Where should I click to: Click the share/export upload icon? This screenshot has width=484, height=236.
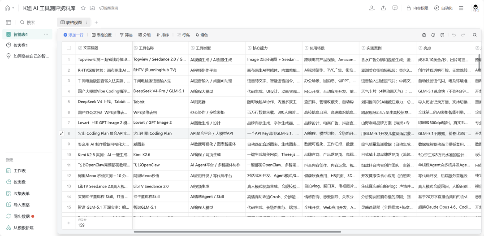click(383, 8)
